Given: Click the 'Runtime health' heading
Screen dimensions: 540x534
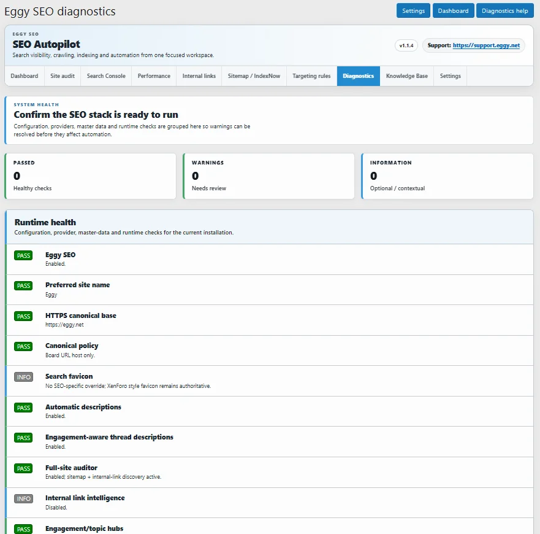Looking at the screenshot, I should [45, 222].
